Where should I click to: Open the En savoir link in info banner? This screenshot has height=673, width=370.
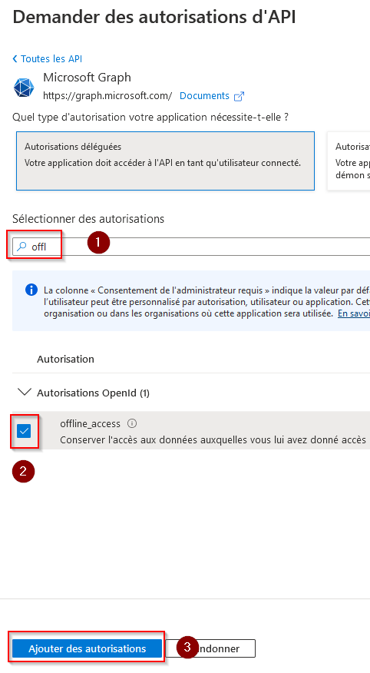pos(354,313)
